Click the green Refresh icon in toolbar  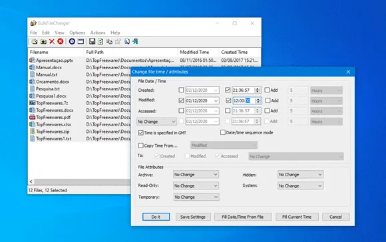click(x=100, y=42)
